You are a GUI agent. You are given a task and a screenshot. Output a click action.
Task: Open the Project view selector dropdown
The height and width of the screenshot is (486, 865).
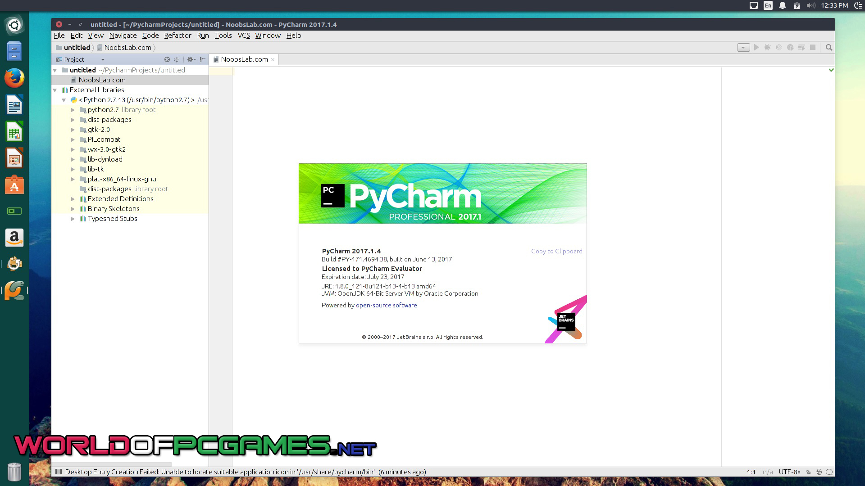click(x=103, y=59)
